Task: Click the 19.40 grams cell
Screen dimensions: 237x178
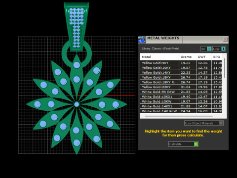Action: (188, 96)
